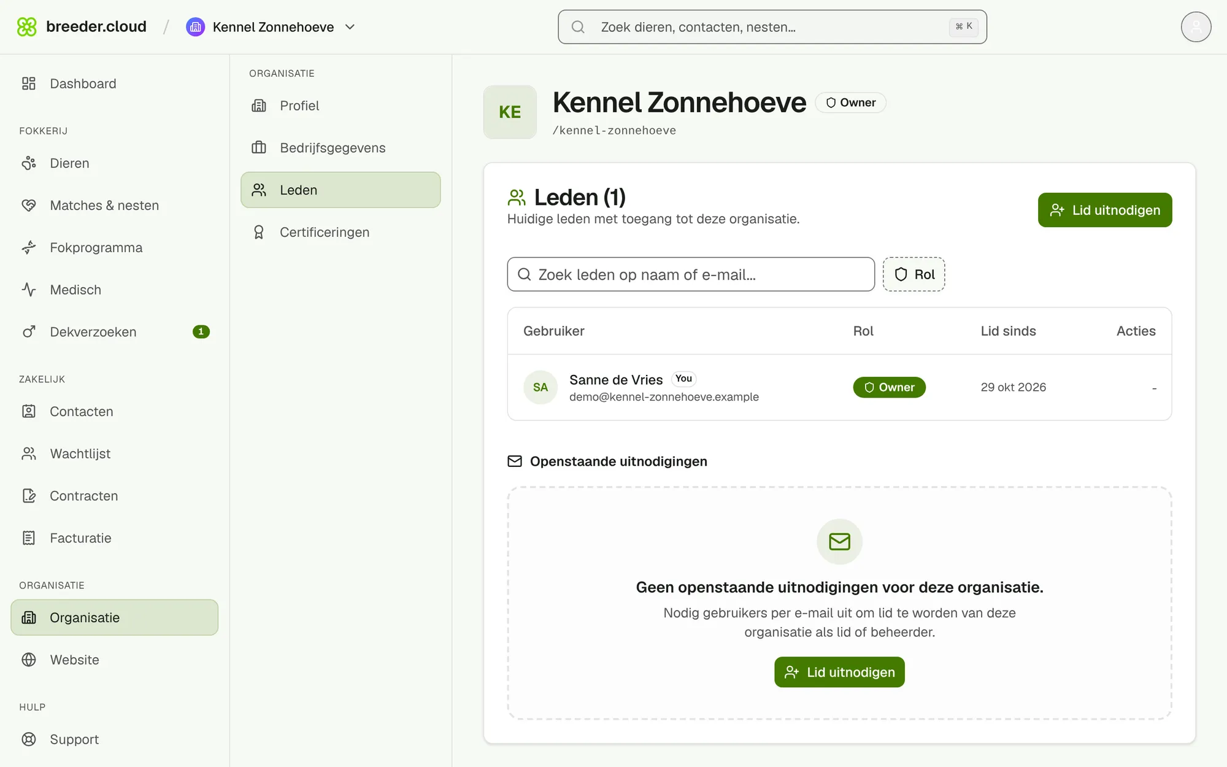Click the Wachtlijst people icon
Image resolution: width=1227 pixels, height=767 pixels.
click(x=29, y=454)
